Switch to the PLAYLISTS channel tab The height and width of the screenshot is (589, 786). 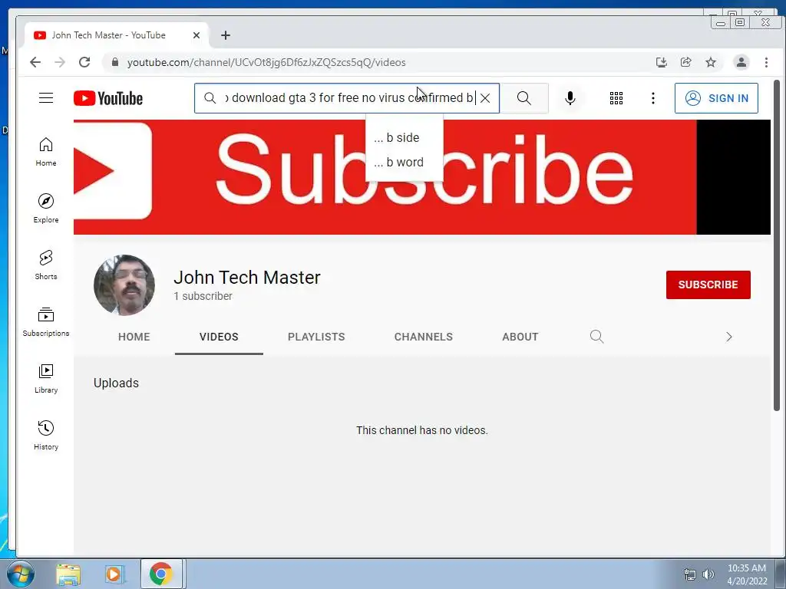click(x=316, y=337)
